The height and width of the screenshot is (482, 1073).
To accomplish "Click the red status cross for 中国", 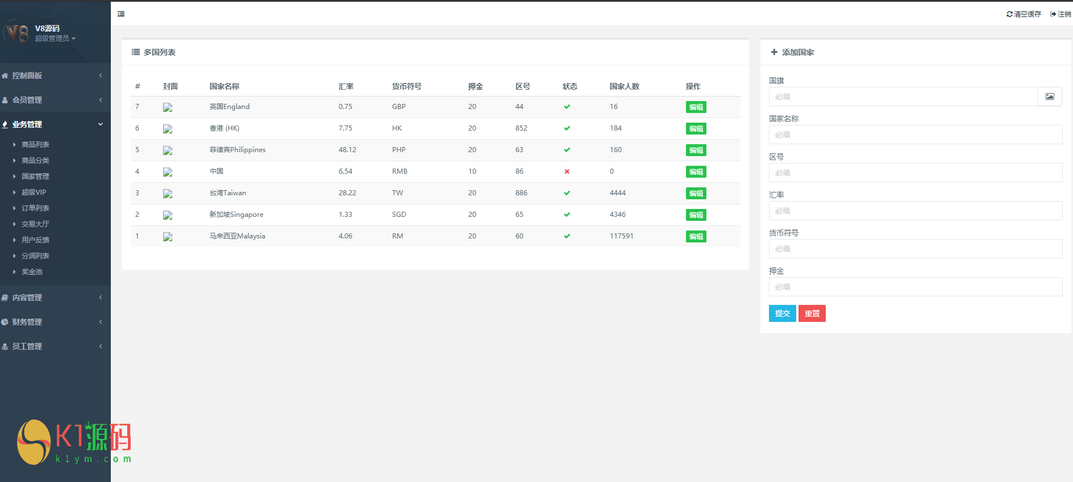I will tap(567, 171).
